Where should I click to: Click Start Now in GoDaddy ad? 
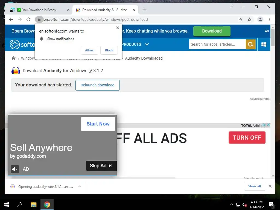(98, 124)
